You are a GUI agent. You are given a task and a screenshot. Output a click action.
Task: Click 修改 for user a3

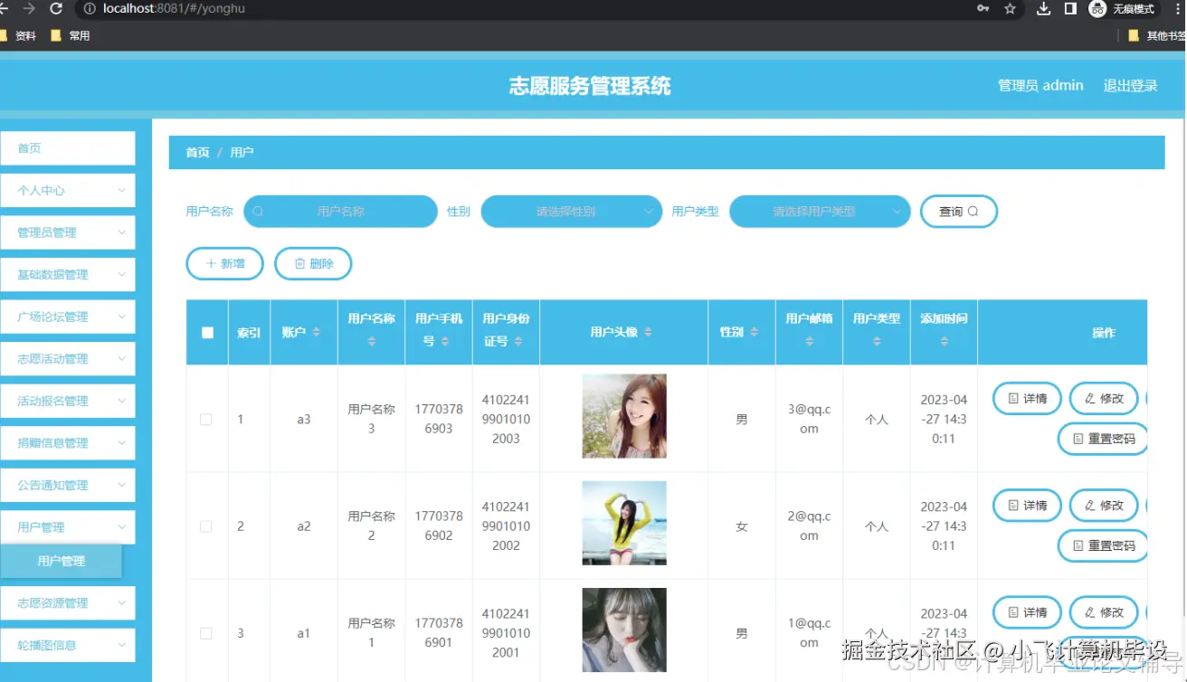(x=1104, y=398)
